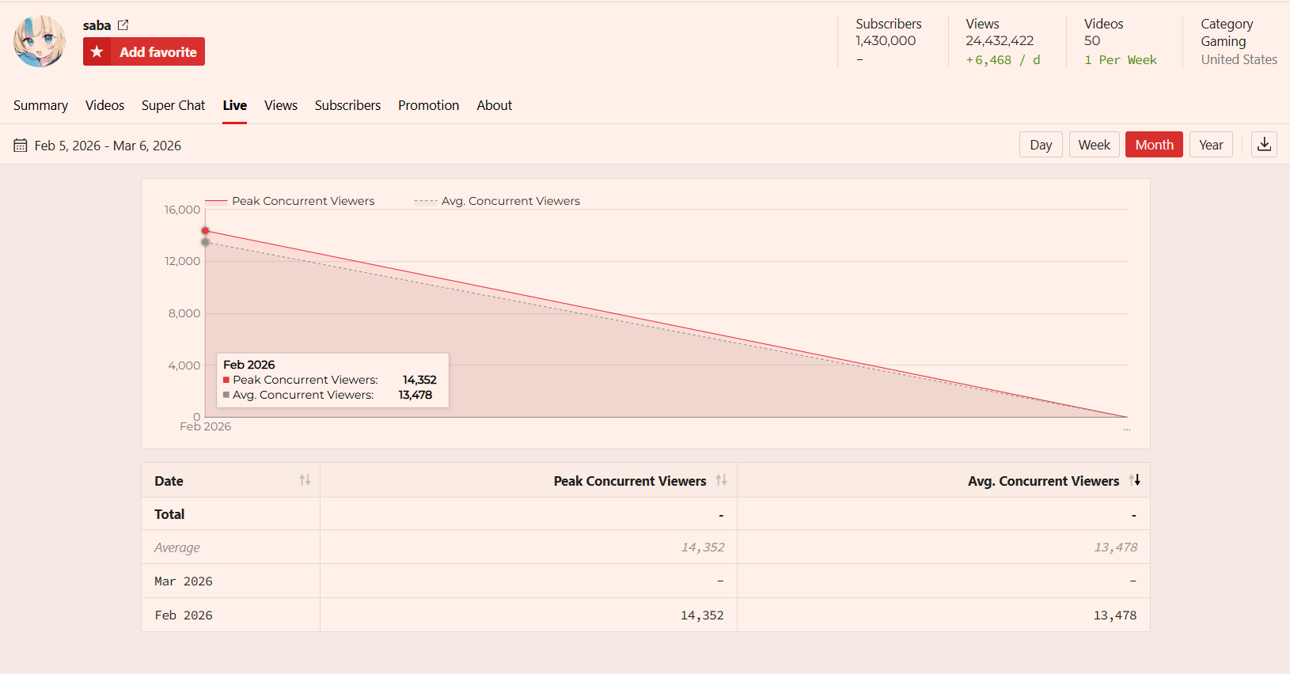Click the Subscribers count 1,430,000
The height and width of the screenshot is (674, 1290).
click(886, 41)
